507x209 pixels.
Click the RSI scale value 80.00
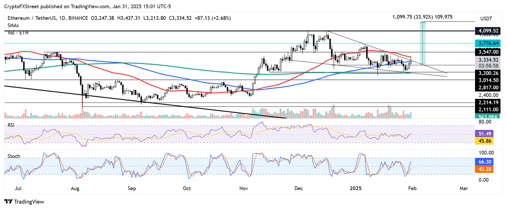pyautogui.click(x=485, y=122)
